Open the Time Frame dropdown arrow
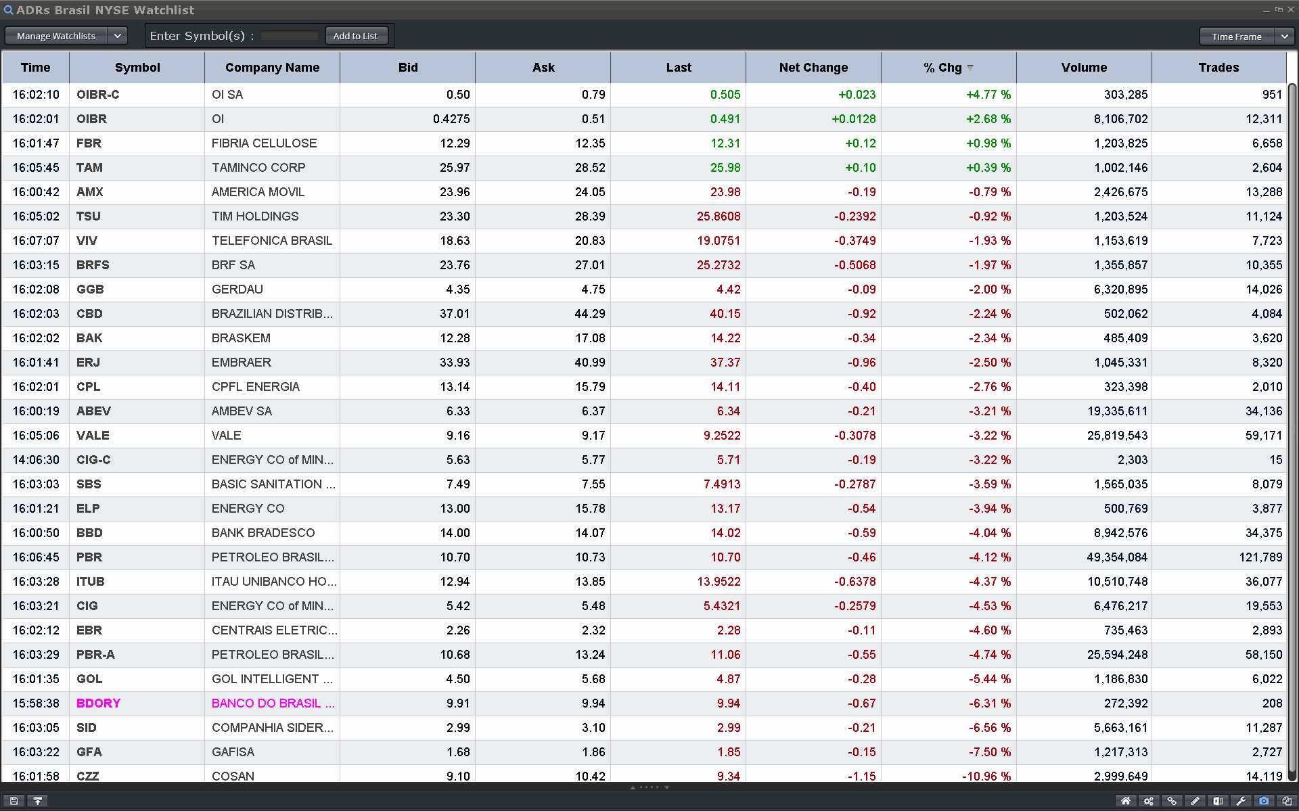The height and width of the screenshot is (811, 1299). [1284, 37]
